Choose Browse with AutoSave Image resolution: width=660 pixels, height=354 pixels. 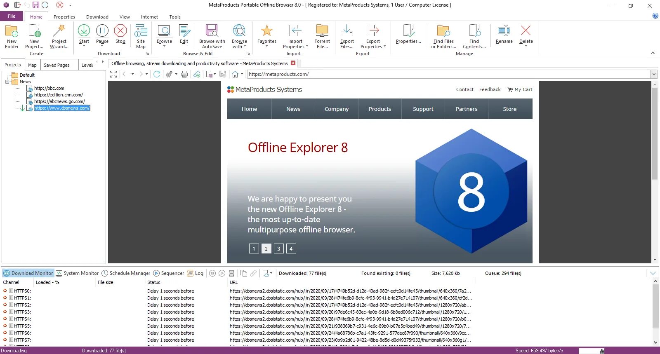tap(212, 36)
